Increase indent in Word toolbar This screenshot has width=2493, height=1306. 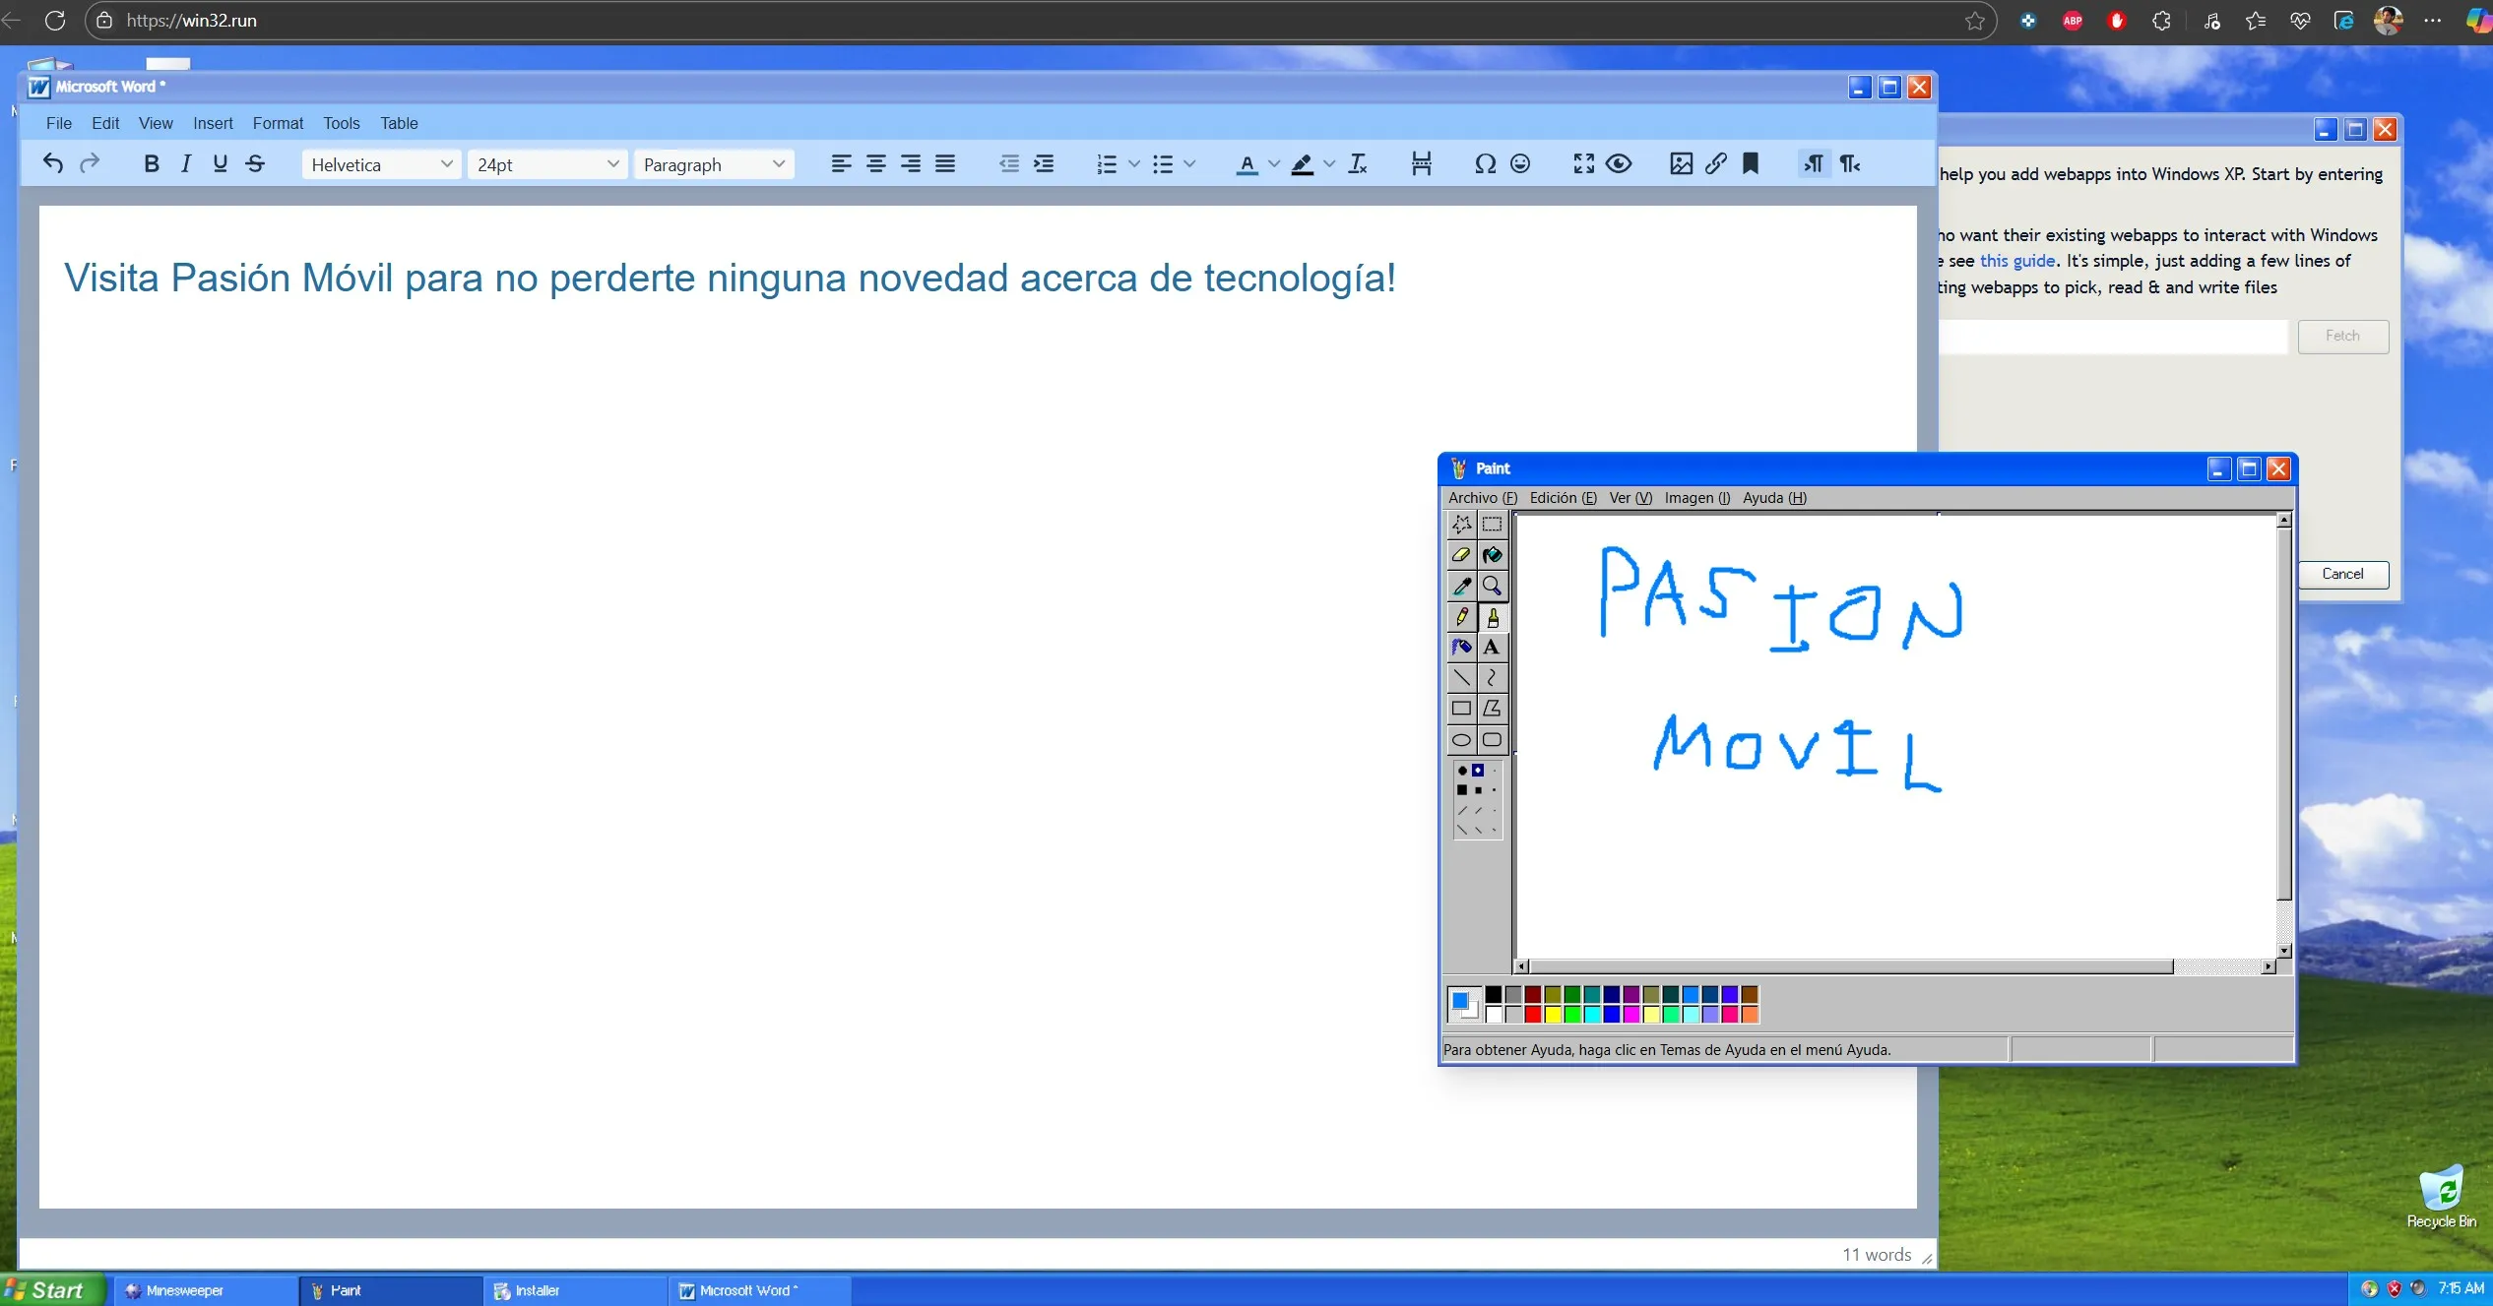click(x=1044, y=163)
